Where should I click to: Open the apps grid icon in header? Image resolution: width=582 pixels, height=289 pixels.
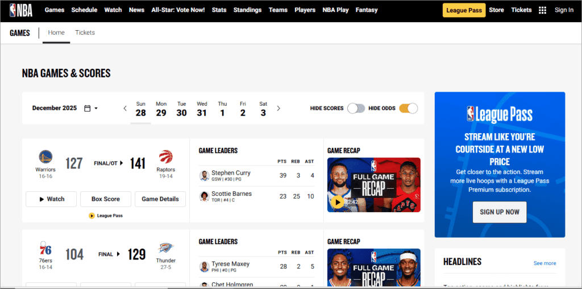click(x=542, y=10)
